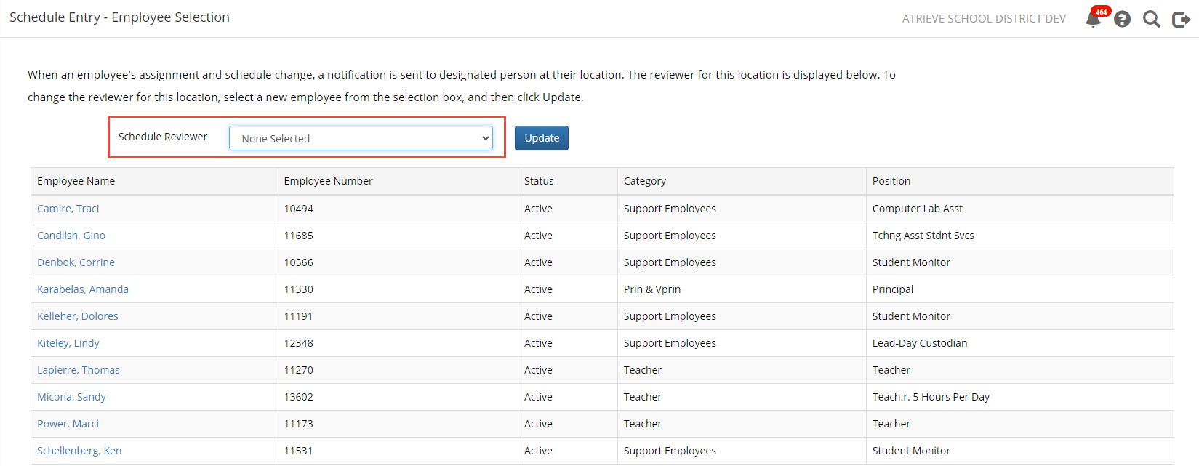Open the search magnifier icon
Image resolution: width=1199 pixels, height=466 pixels.
1151,19
